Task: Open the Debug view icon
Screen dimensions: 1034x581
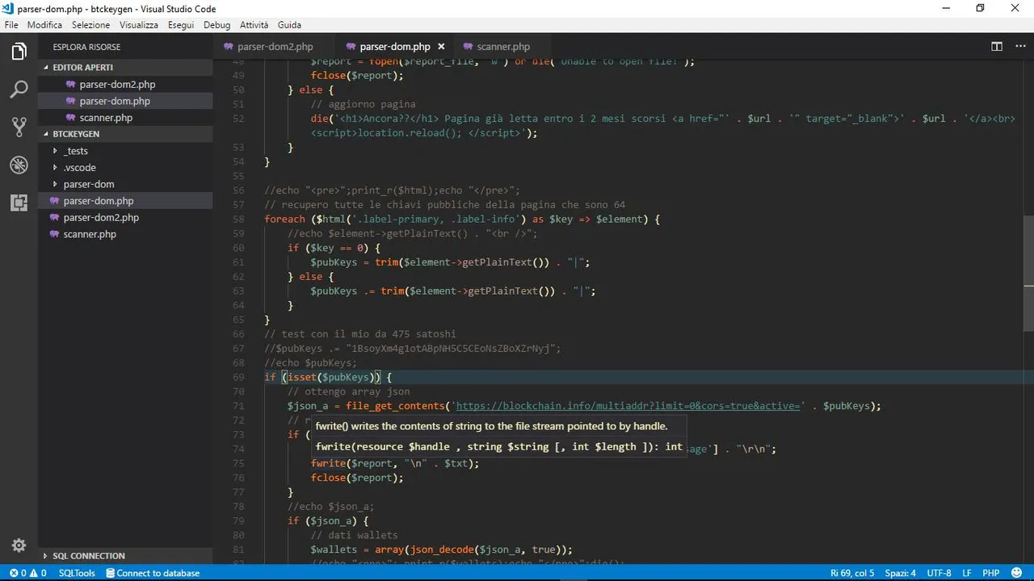Action: pyautogui.click(x=19, y=165)
